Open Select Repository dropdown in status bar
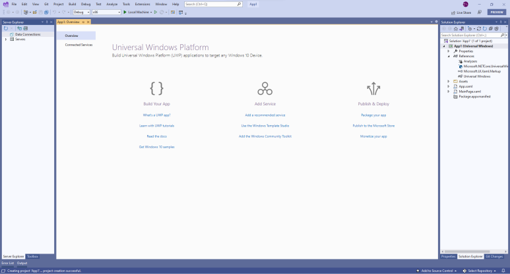 pyautogui.click(x=480, y=271)
